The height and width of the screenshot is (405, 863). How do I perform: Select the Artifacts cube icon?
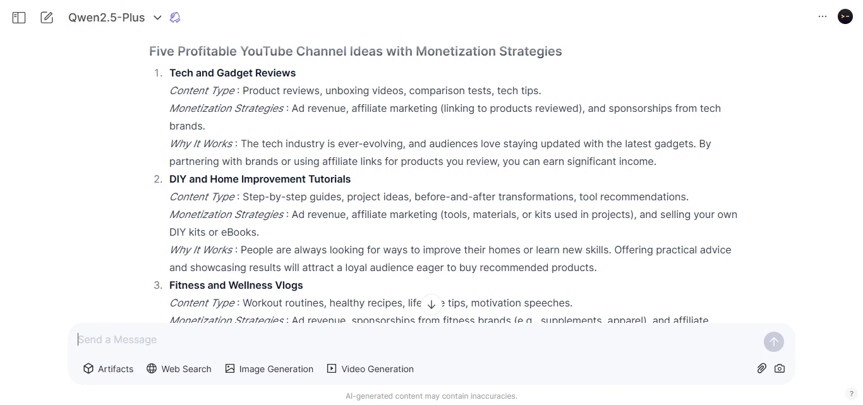(88, 368)
